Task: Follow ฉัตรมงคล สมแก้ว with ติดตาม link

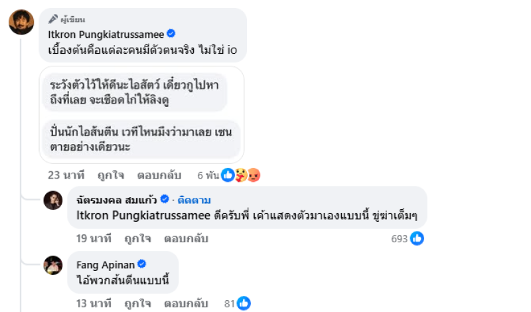Action: (x=194, y=200)
